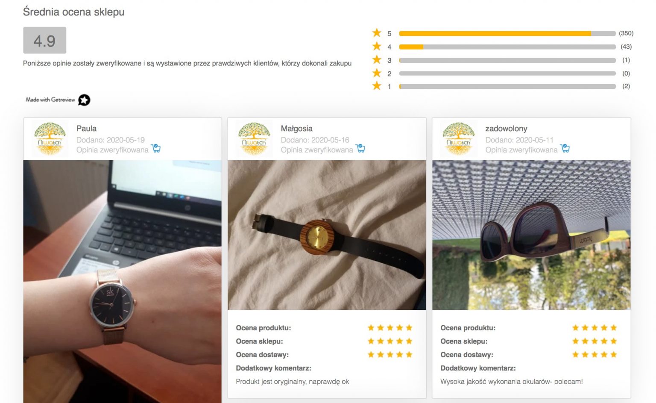Viewport: 656px width, 403px height.
Task: Select the 5-star rating bar with 350 reviews
Action: pos(507,33)
